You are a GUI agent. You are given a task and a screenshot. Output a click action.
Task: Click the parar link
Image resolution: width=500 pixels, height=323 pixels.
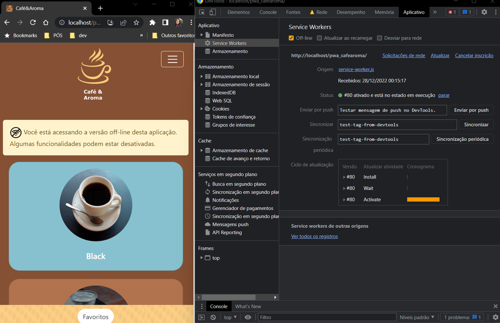[444, 95]
